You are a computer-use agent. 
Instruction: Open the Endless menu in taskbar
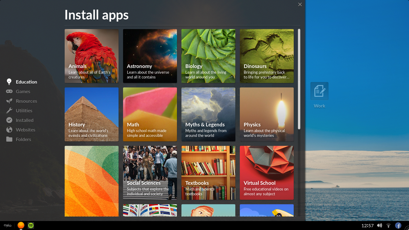pyautogui.click(x=7, y=226)
